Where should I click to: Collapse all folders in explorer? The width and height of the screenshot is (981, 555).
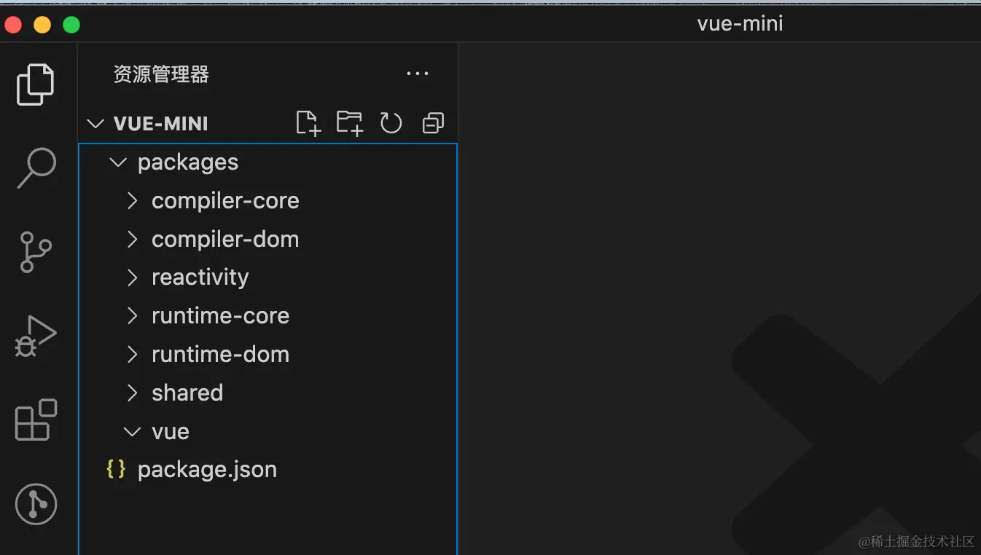click(433, 123)
